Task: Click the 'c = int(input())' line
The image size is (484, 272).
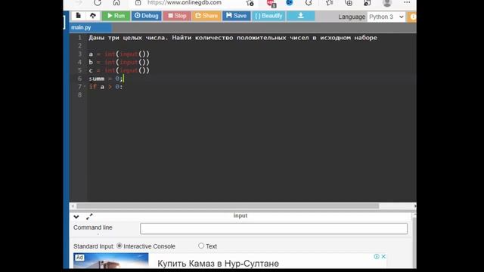Action: [x=119, y=70]
